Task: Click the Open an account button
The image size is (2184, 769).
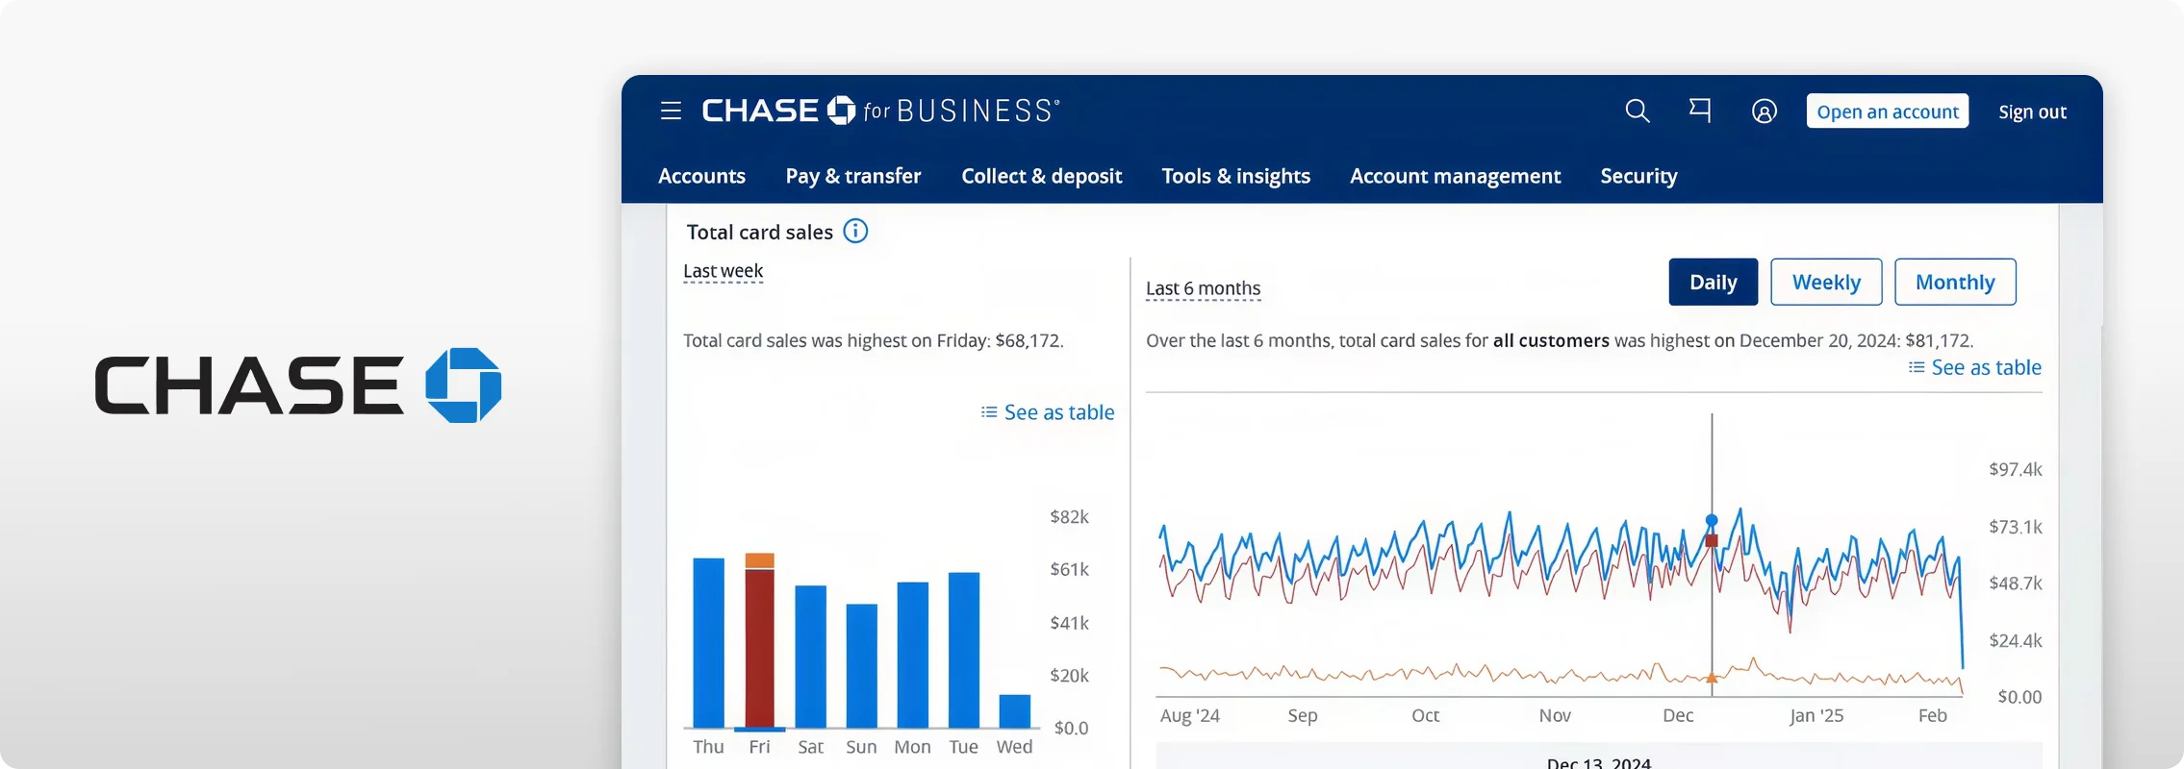Action: tap(1887, 112)
